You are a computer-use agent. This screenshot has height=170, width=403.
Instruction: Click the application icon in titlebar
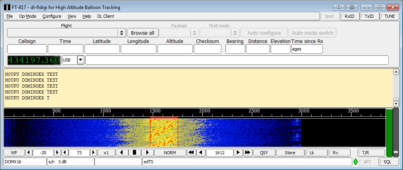[x=7, y=7]
